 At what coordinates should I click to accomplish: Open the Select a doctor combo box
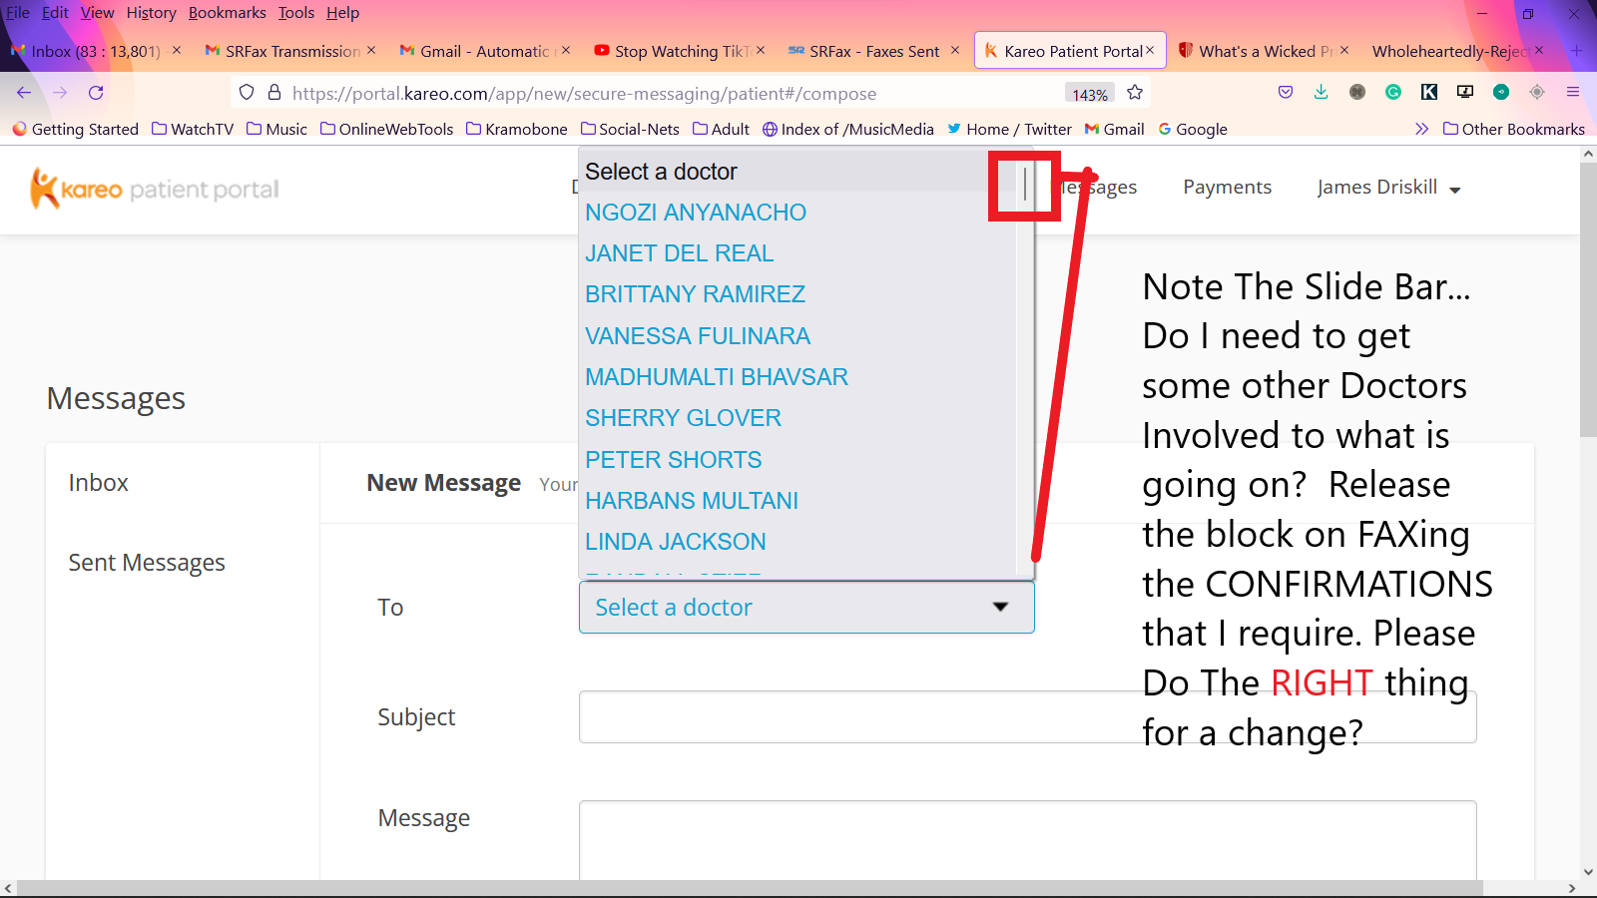(806, 607)
